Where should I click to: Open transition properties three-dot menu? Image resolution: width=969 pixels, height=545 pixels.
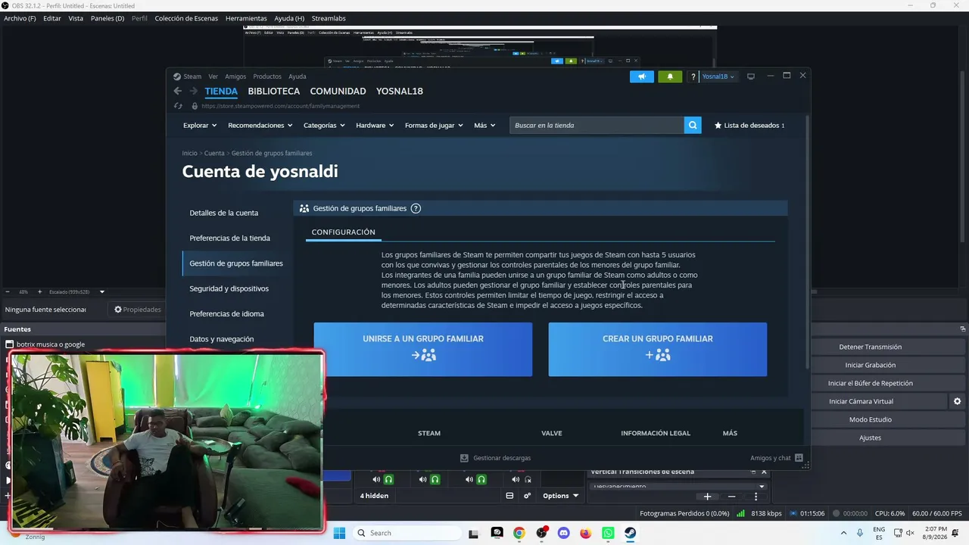[x=756, y=497]
